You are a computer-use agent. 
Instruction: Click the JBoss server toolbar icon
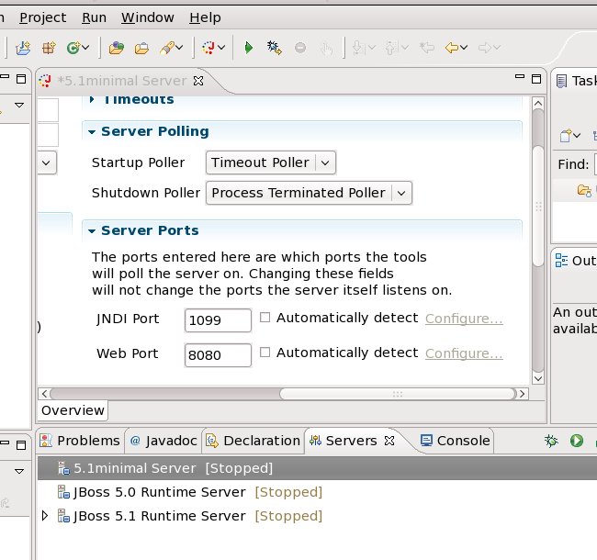tap(208, 48)
